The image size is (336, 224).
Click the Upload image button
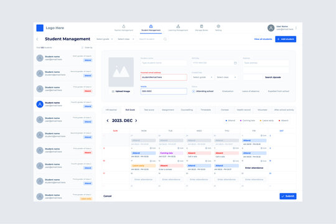[121, 91]
